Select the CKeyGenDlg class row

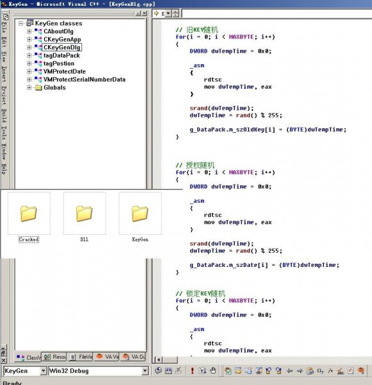62,47
